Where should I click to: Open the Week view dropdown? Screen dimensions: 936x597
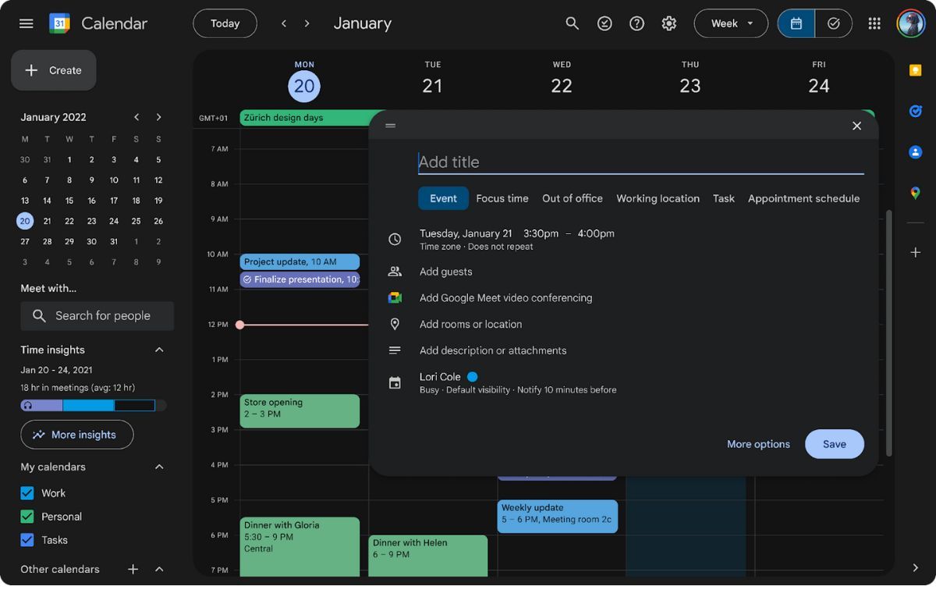tap(731, 23)
